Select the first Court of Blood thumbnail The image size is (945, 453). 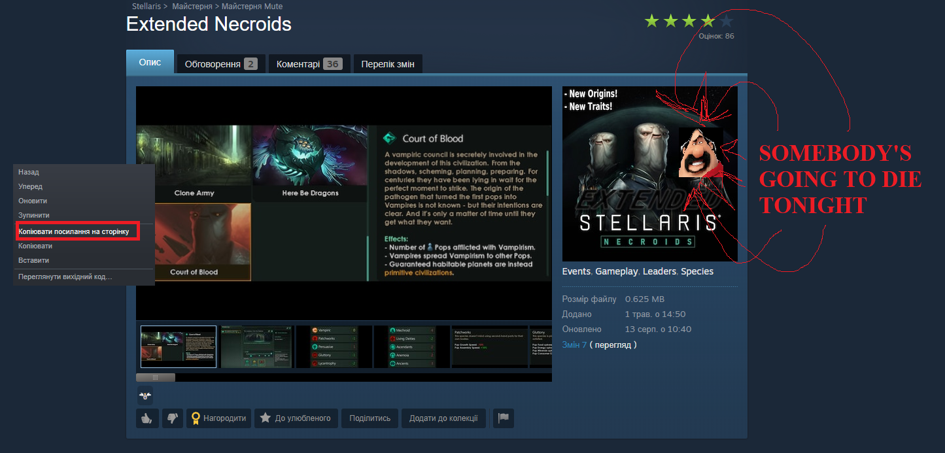coord(179,346)
